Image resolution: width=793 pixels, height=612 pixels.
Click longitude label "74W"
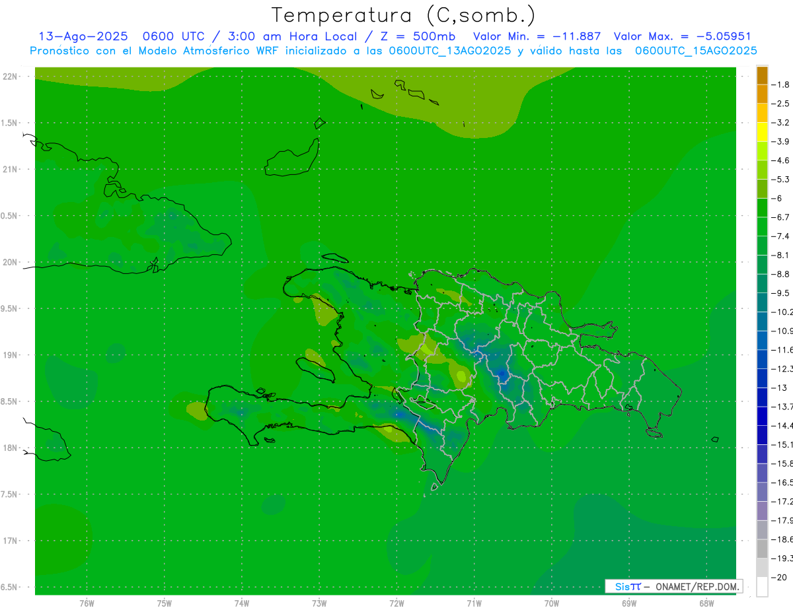(x=241, y=603)
